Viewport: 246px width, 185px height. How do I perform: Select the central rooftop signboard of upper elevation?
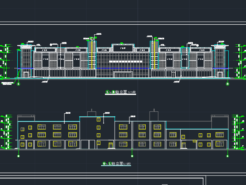pyautogui.click(x=123, y=48)
